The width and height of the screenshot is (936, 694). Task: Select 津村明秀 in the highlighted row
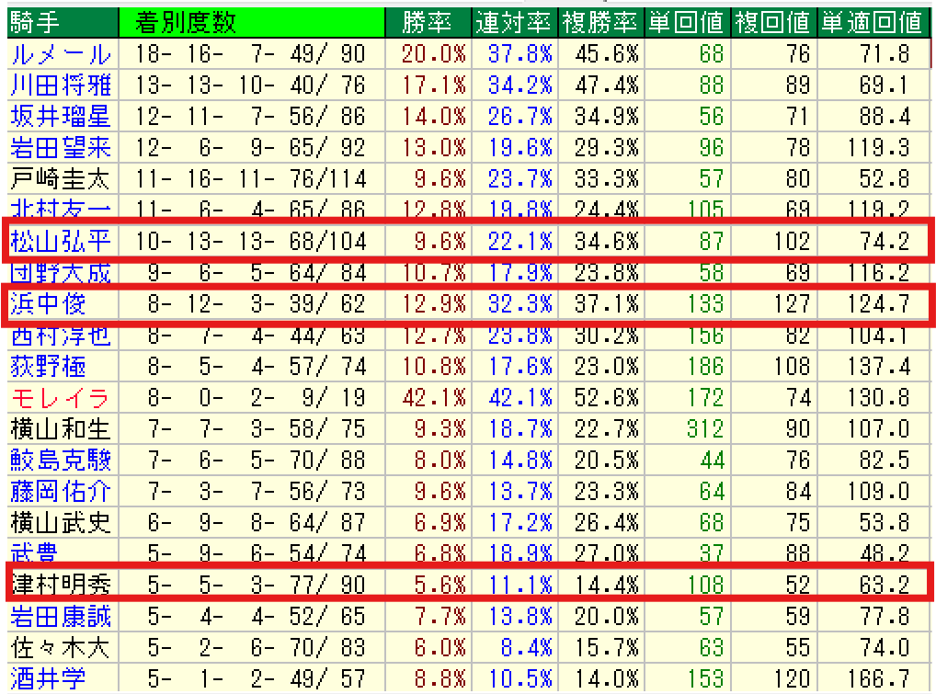coord(61,586)
